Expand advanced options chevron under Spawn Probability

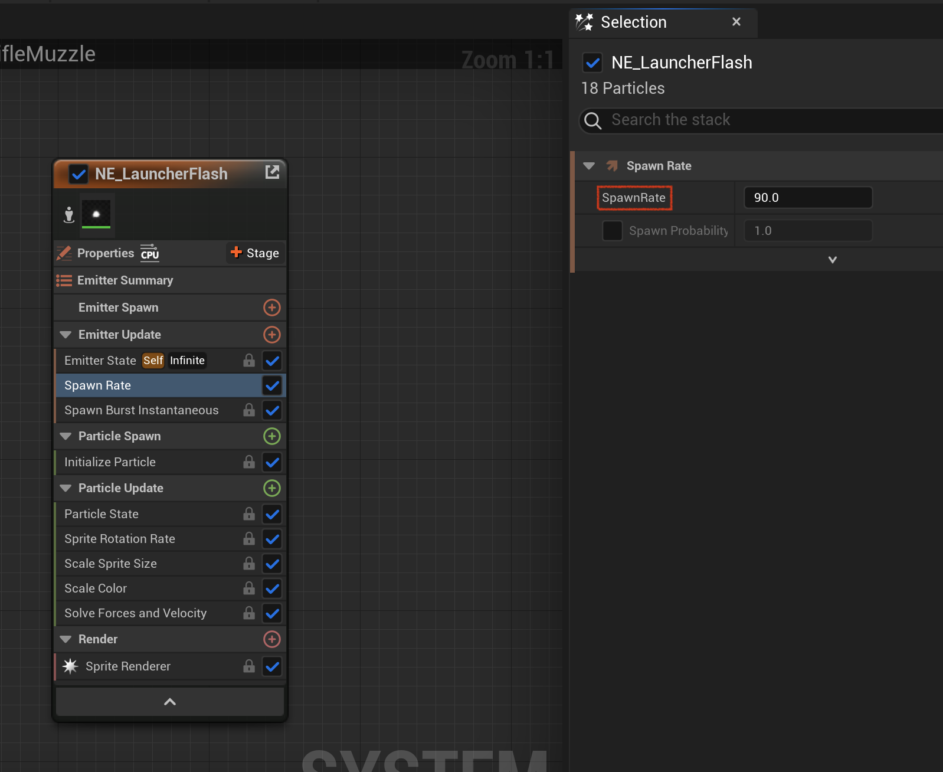tap(832, 260)
